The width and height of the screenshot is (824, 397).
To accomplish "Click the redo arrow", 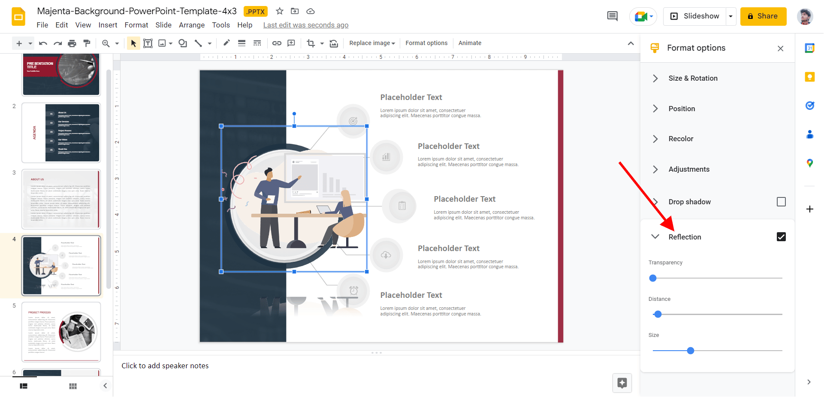I will [x=57, y=43].
